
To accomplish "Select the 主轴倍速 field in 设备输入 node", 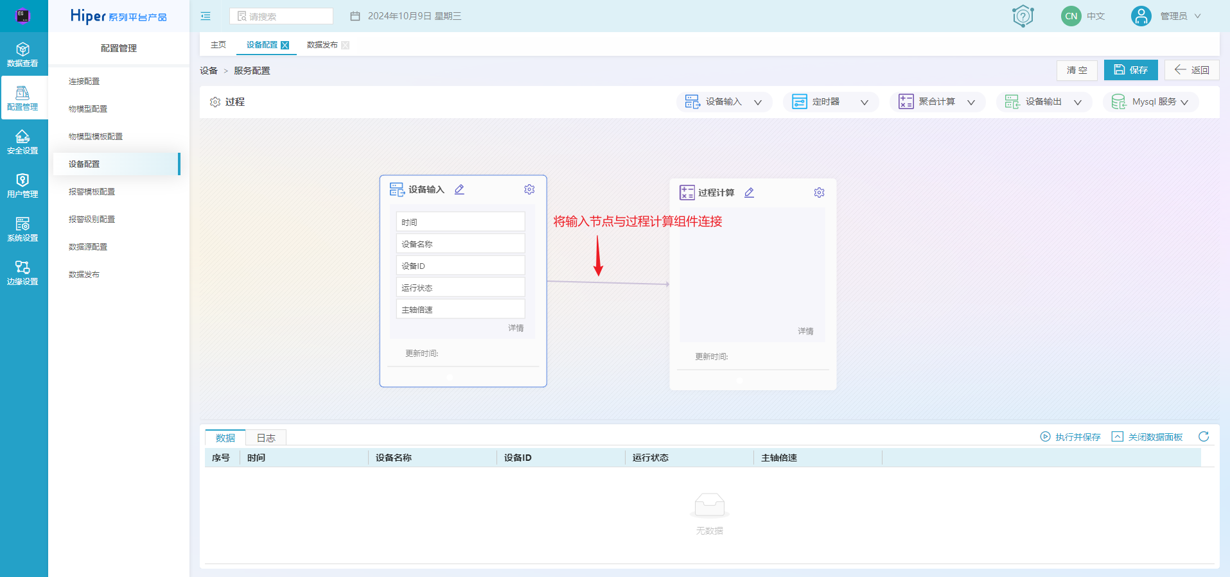I will coord(461,309).
